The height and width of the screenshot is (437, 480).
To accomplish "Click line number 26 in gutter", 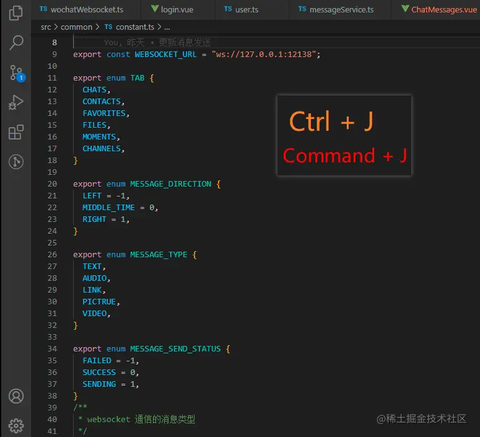I will click(52, 255).
